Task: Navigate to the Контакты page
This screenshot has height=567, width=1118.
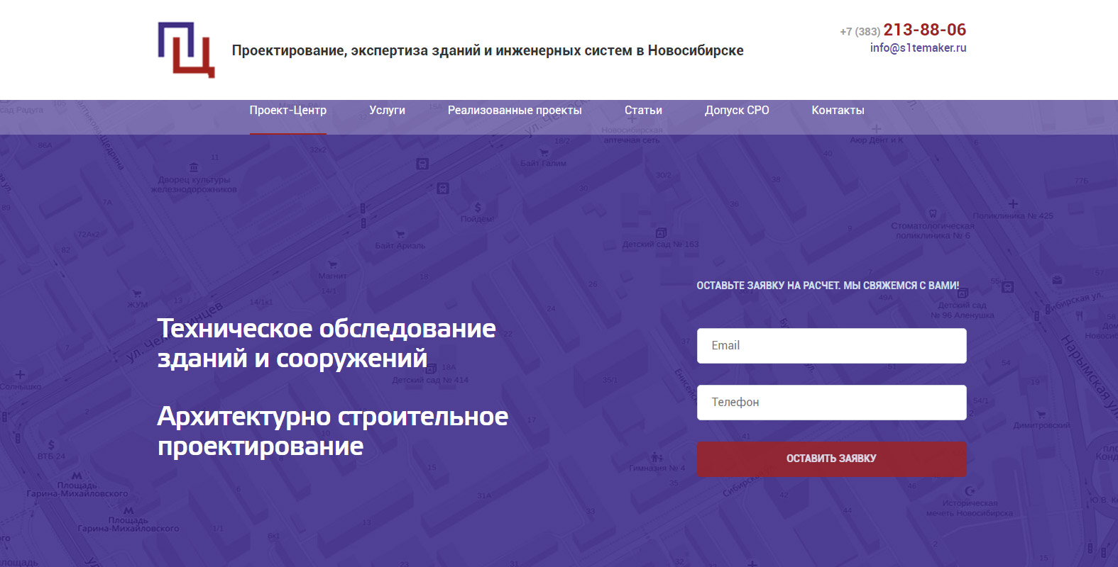Action: 838,111
